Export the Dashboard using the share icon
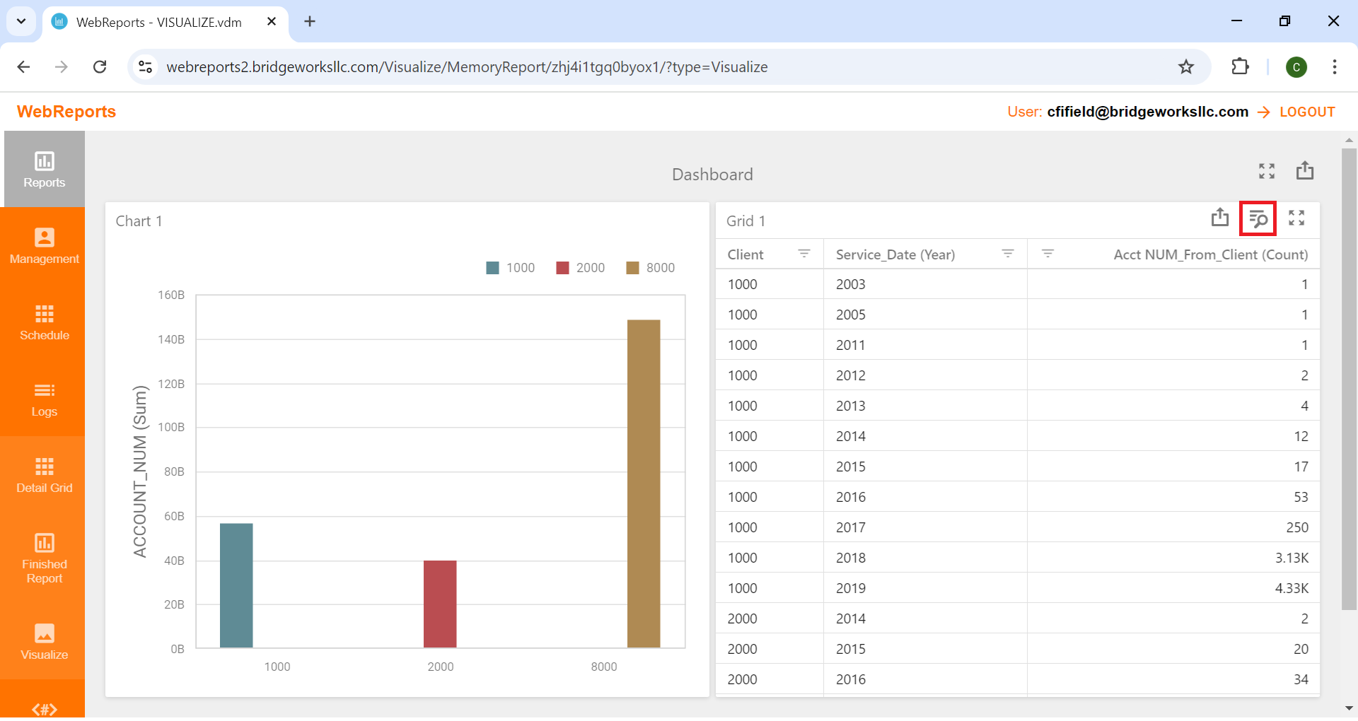The image size is (1358, 721). click(x=1305, y=170)
